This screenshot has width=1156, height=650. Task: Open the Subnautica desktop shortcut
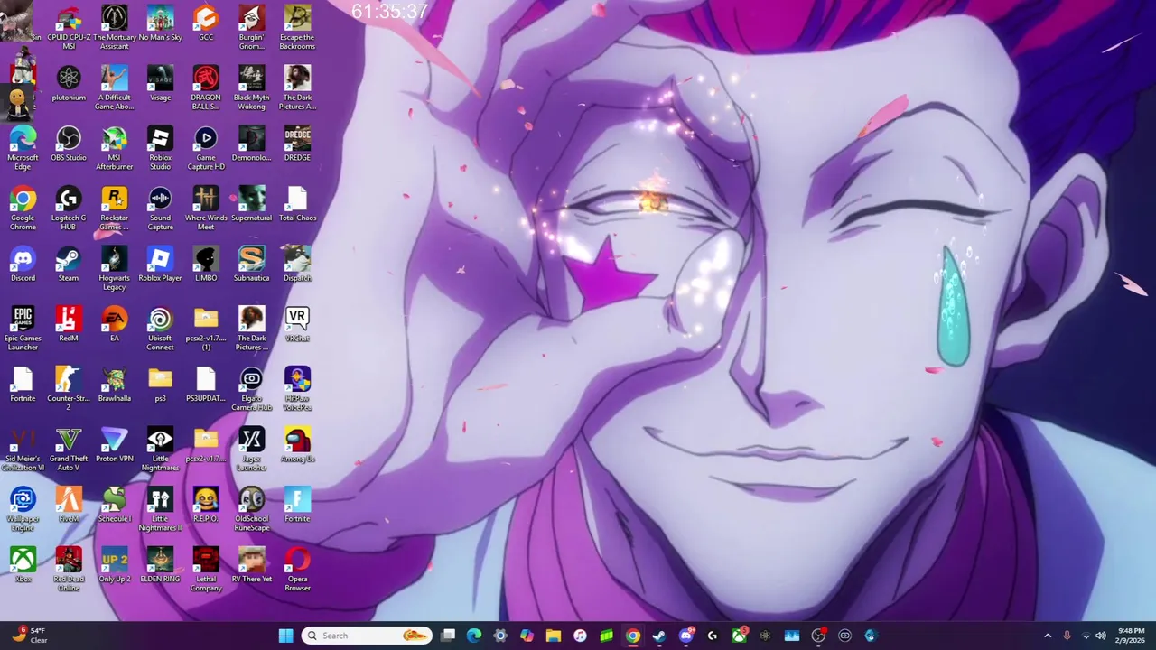[x=252, y=265]
